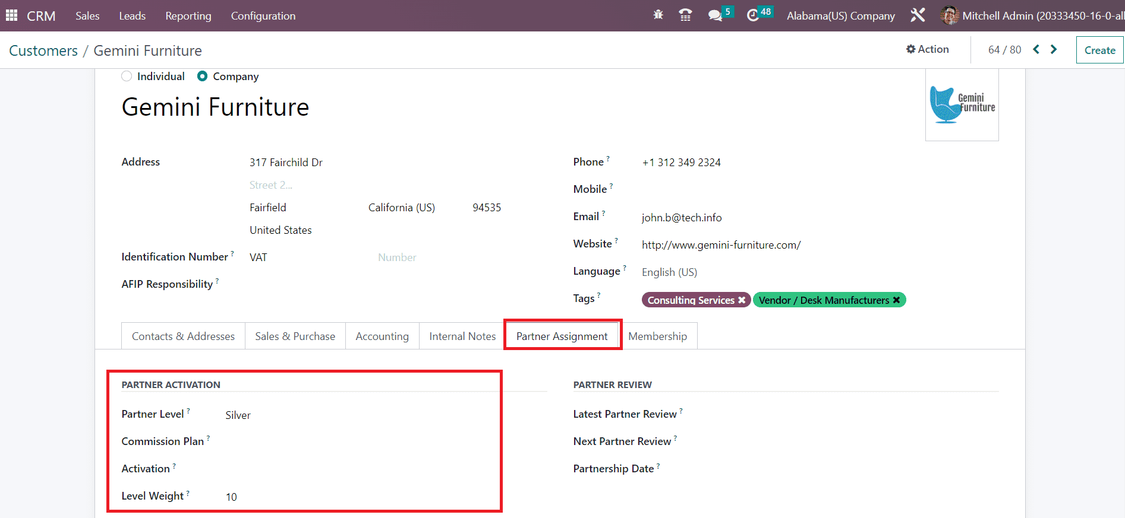Switch to the Sales & Purchase tab

coord(295,336)
